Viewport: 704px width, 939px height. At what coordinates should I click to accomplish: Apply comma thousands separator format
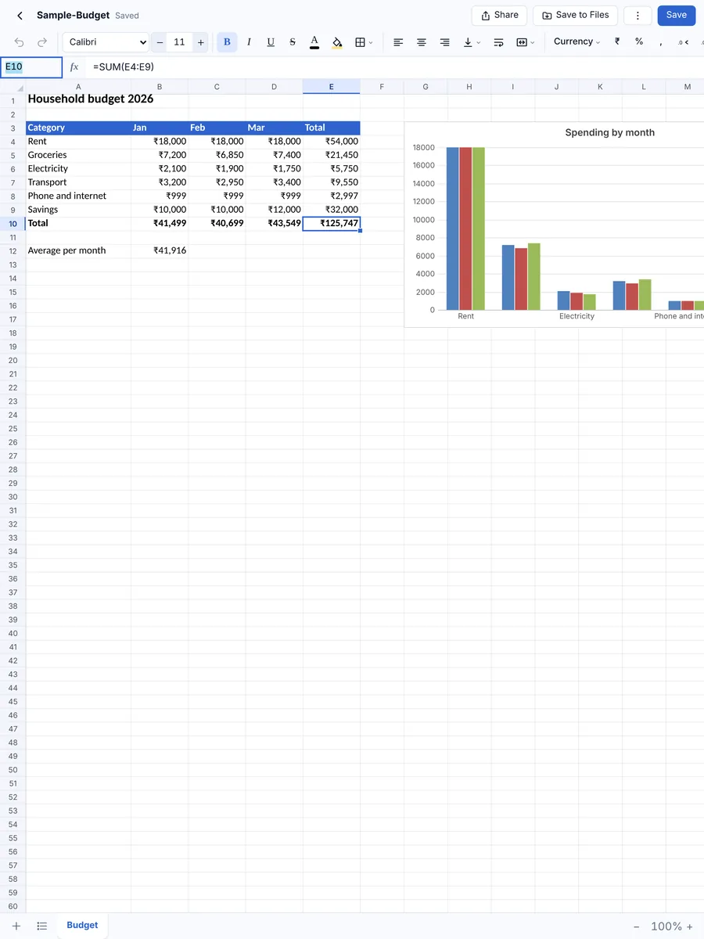pos(661,41)
